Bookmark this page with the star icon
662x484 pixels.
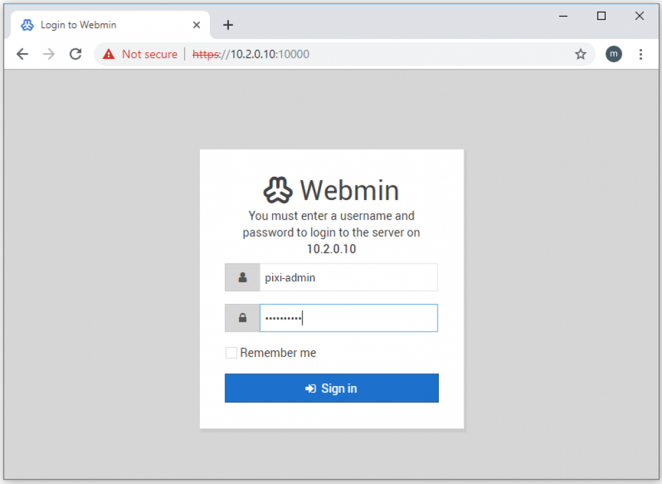click(x=581, y=54)
